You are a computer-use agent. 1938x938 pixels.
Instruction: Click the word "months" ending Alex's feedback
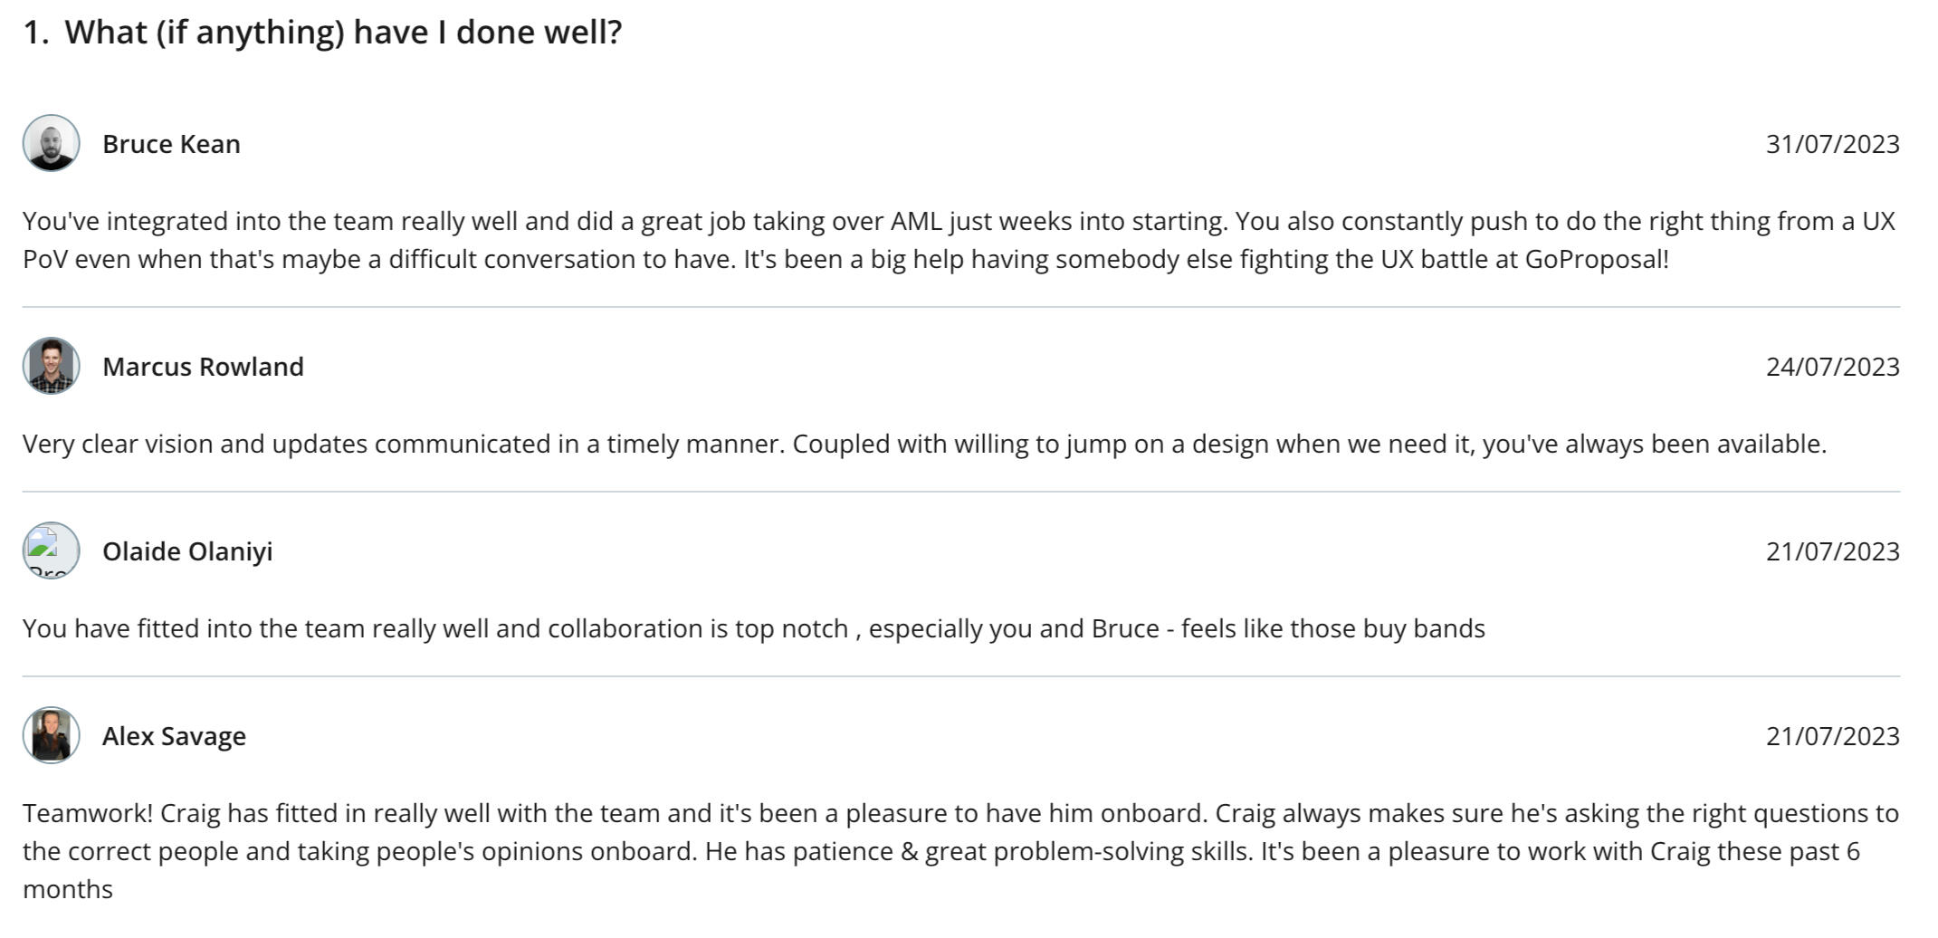pos(68,889)
